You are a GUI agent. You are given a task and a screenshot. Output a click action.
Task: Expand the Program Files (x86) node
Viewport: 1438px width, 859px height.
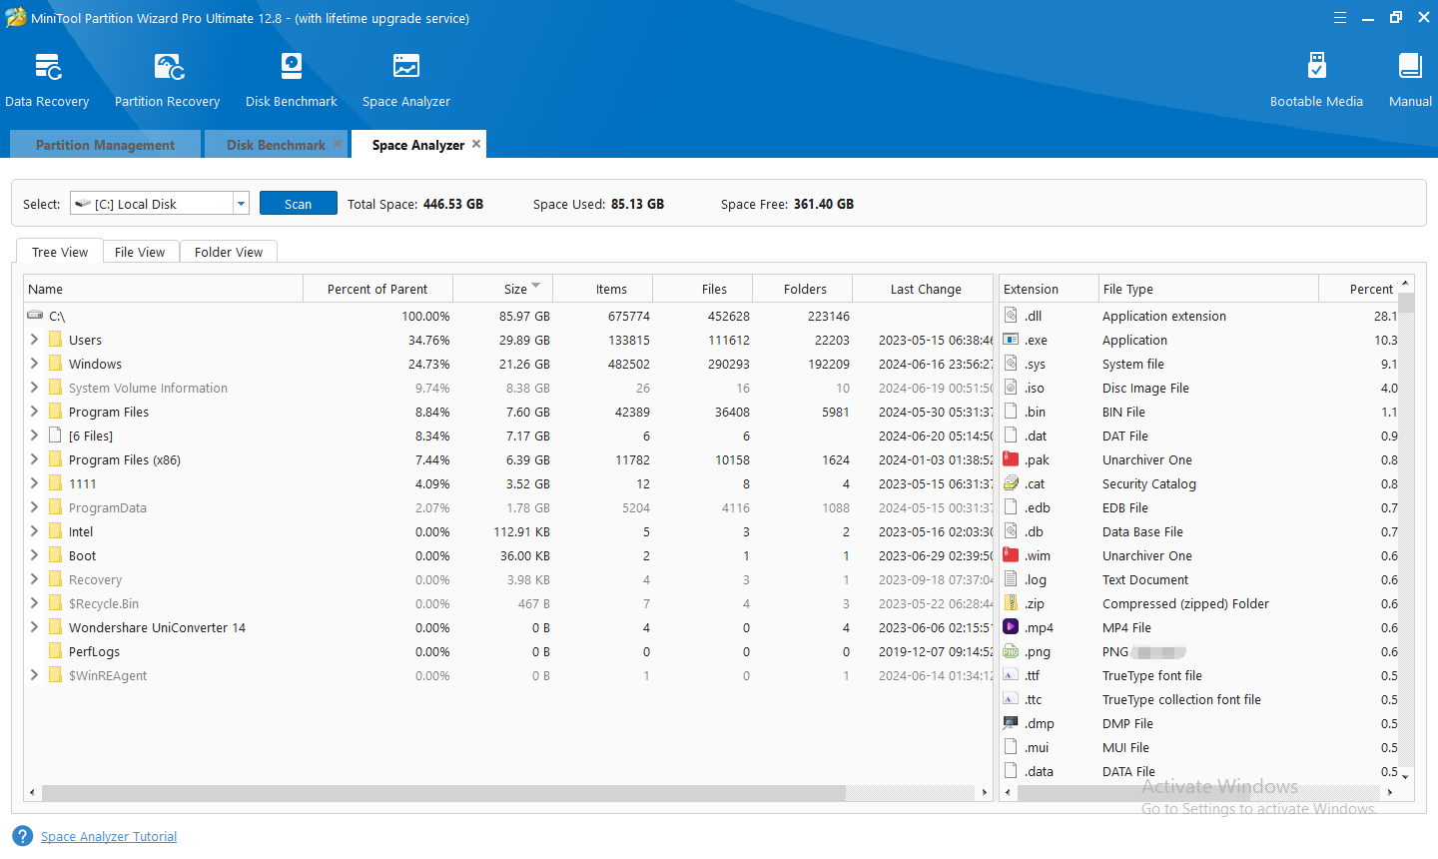point(34,459)
